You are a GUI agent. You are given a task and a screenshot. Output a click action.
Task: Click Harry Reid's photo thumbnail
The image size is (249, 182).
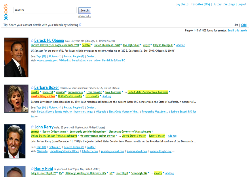(15, 171)
